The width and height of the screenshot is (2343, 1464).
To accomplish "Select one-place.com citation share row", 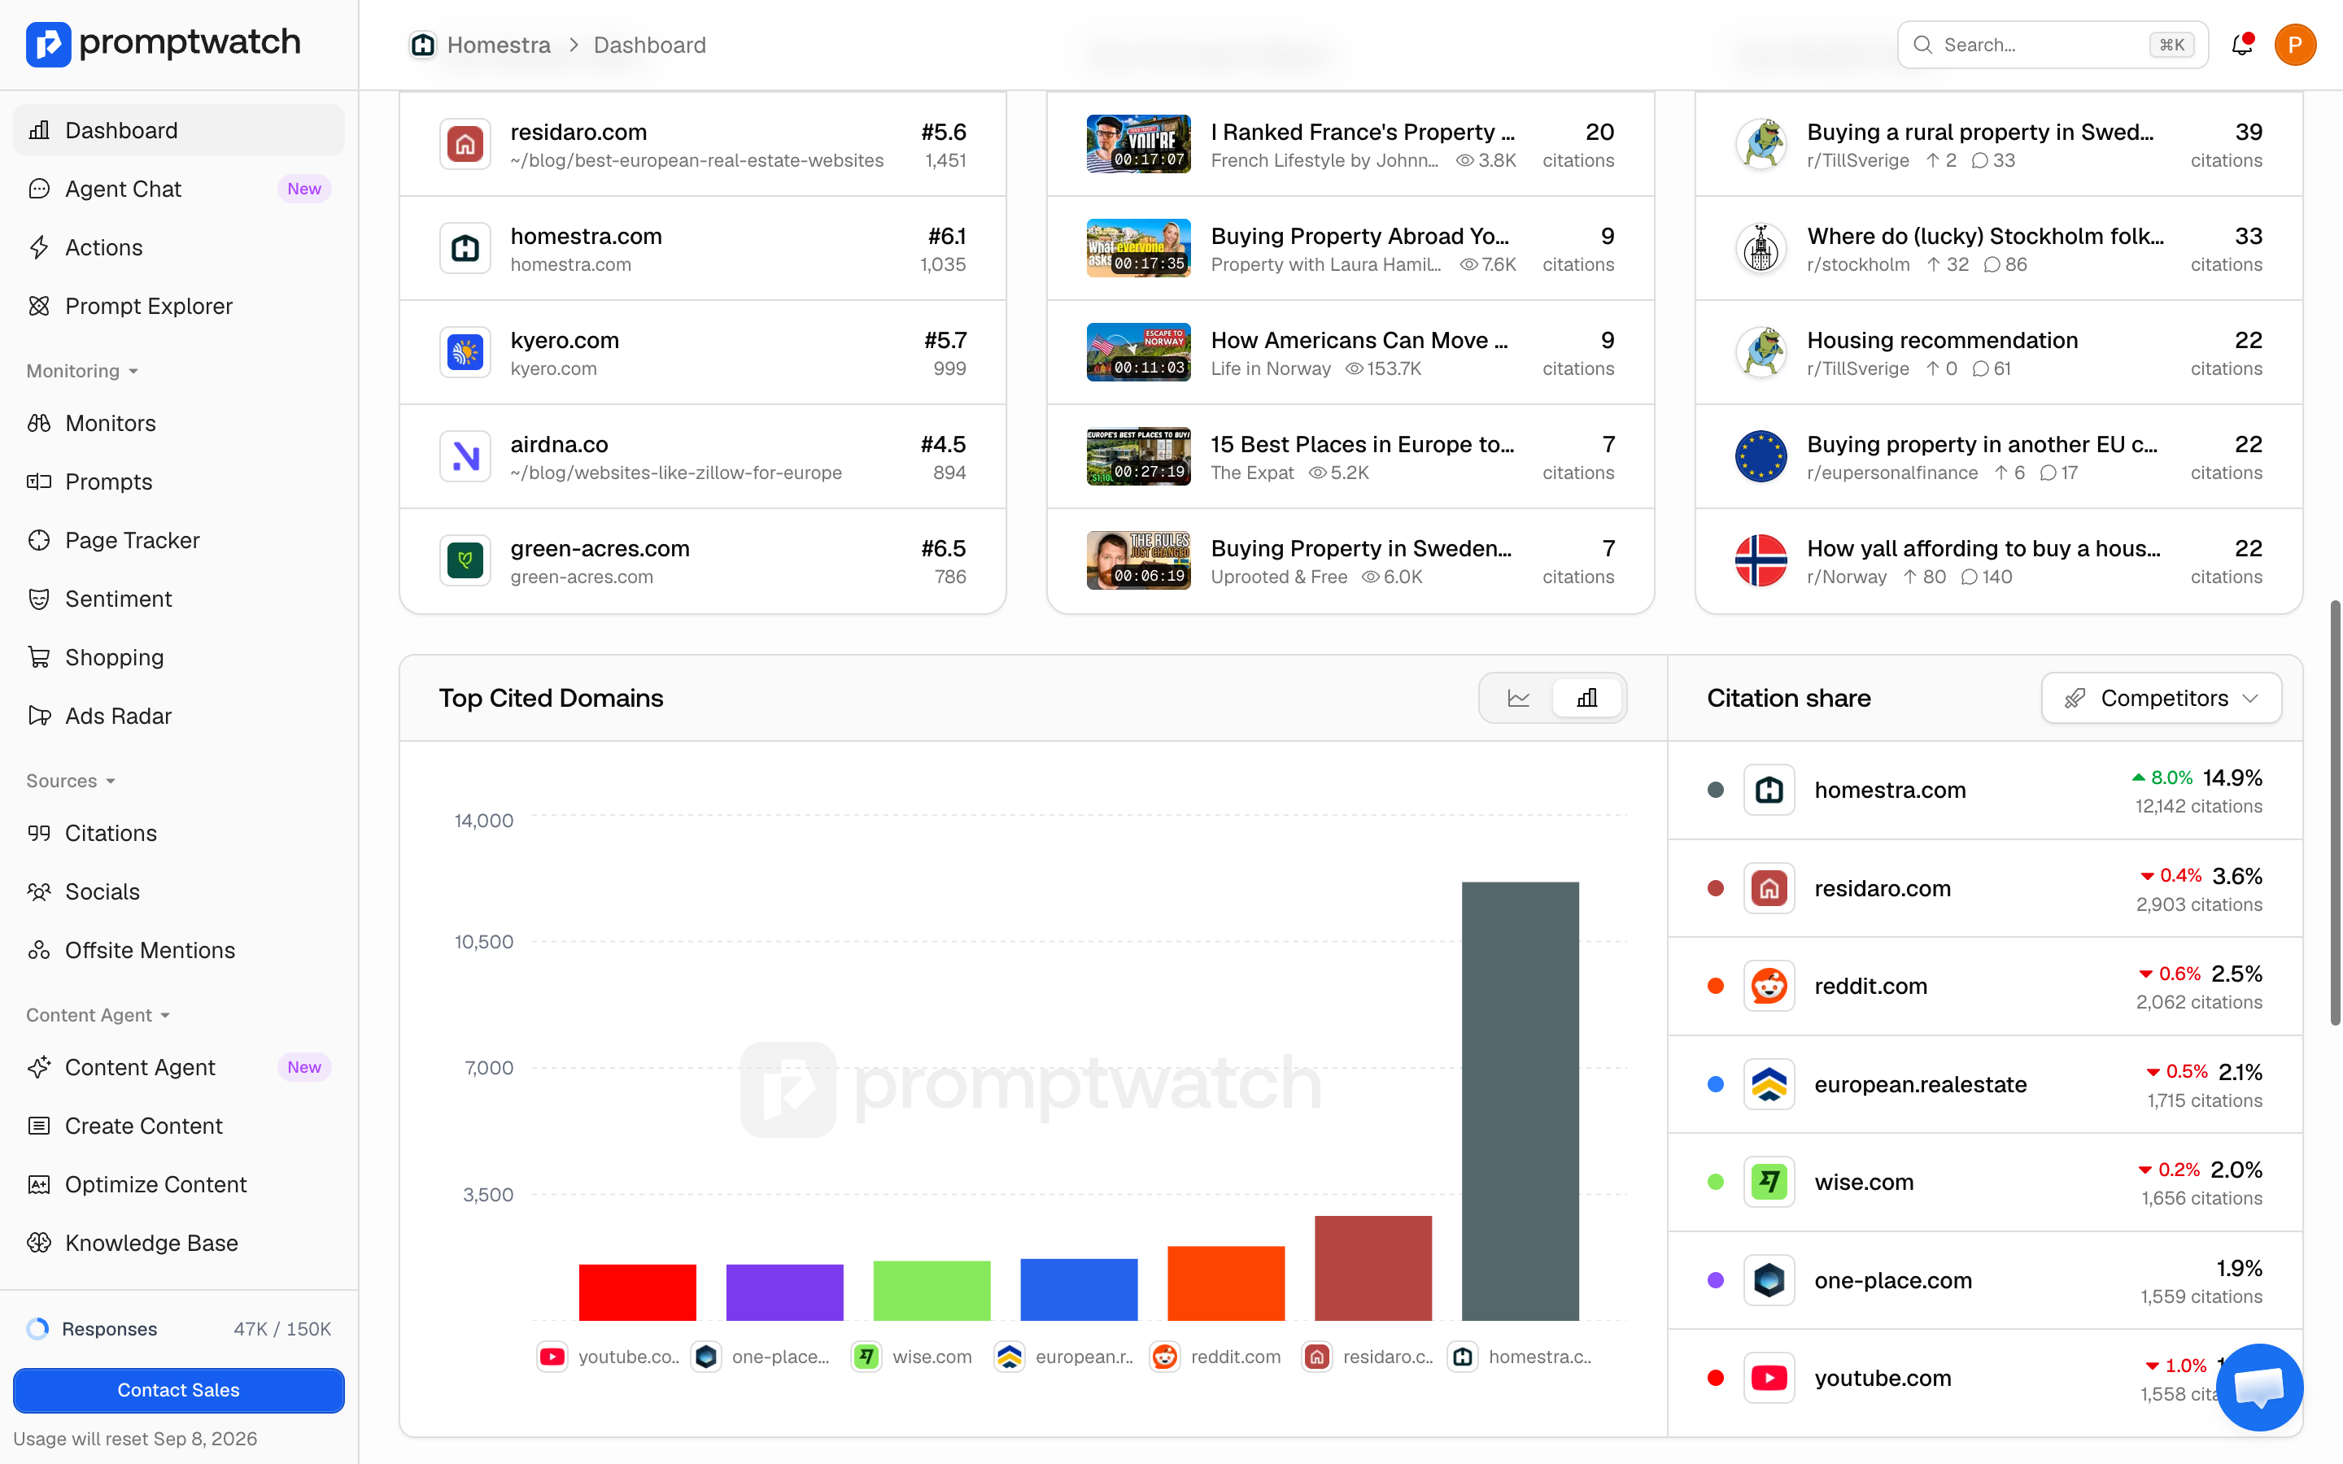I will pos(1985,1280).
